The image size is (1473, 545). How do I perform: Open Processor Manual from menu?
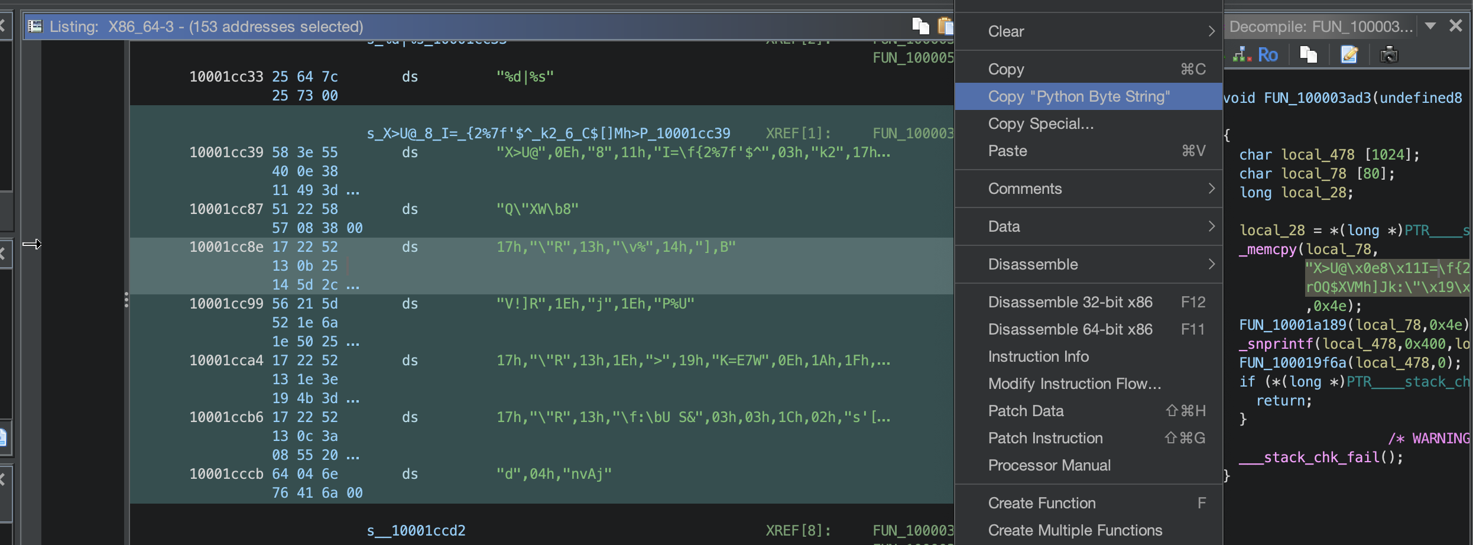[1089, 465]
